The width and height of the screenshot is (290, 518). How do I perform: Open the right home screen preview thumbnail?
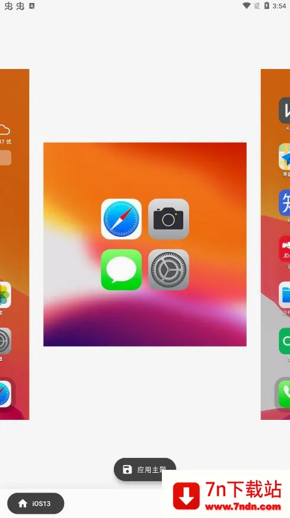275,244
